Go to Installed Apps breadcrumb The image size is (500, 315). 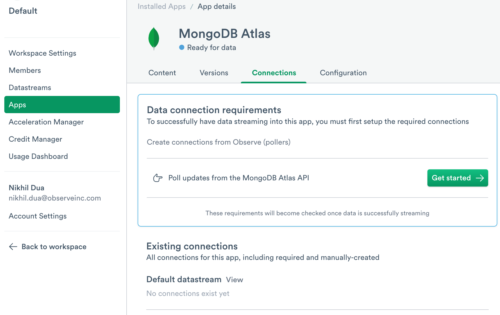(x=162, y=6)
